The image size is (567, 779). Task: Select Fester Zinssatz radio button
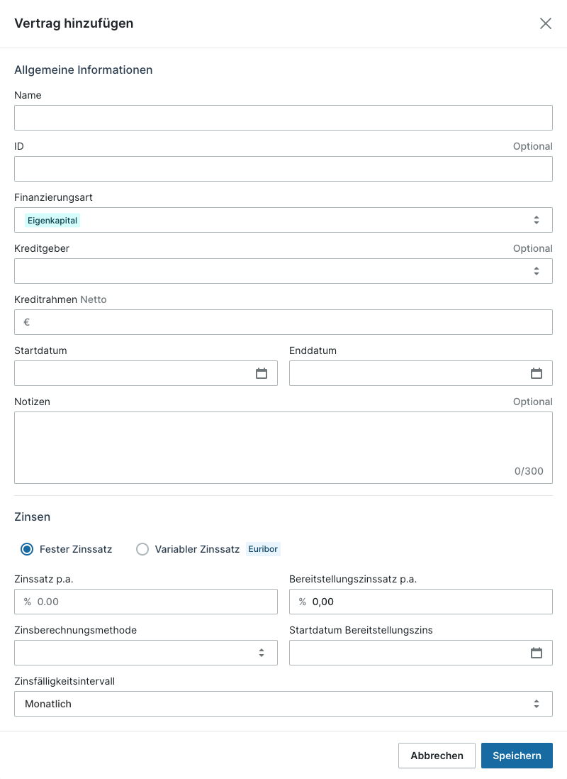[27, 549]
